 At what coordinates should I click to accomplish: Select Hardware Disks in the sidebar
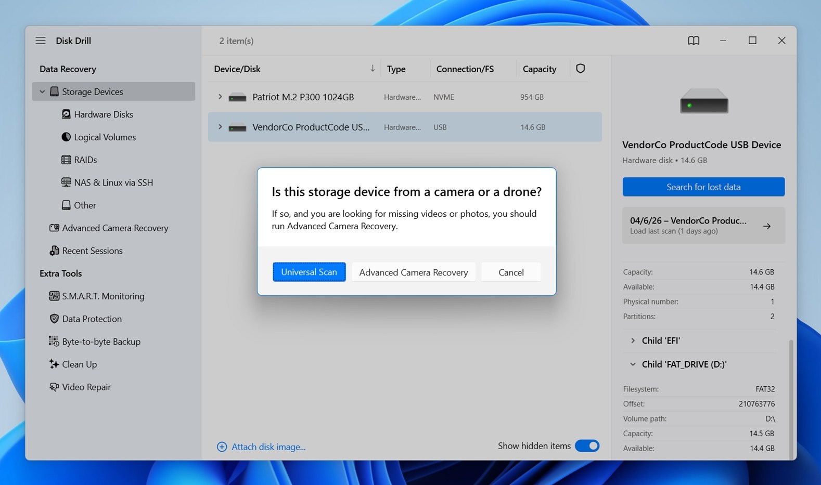point(104,114)
